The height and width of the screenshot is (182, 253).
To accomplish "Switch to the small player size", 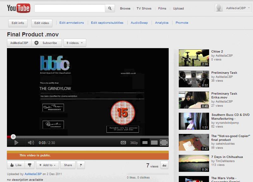I will [x=145, y=142].
